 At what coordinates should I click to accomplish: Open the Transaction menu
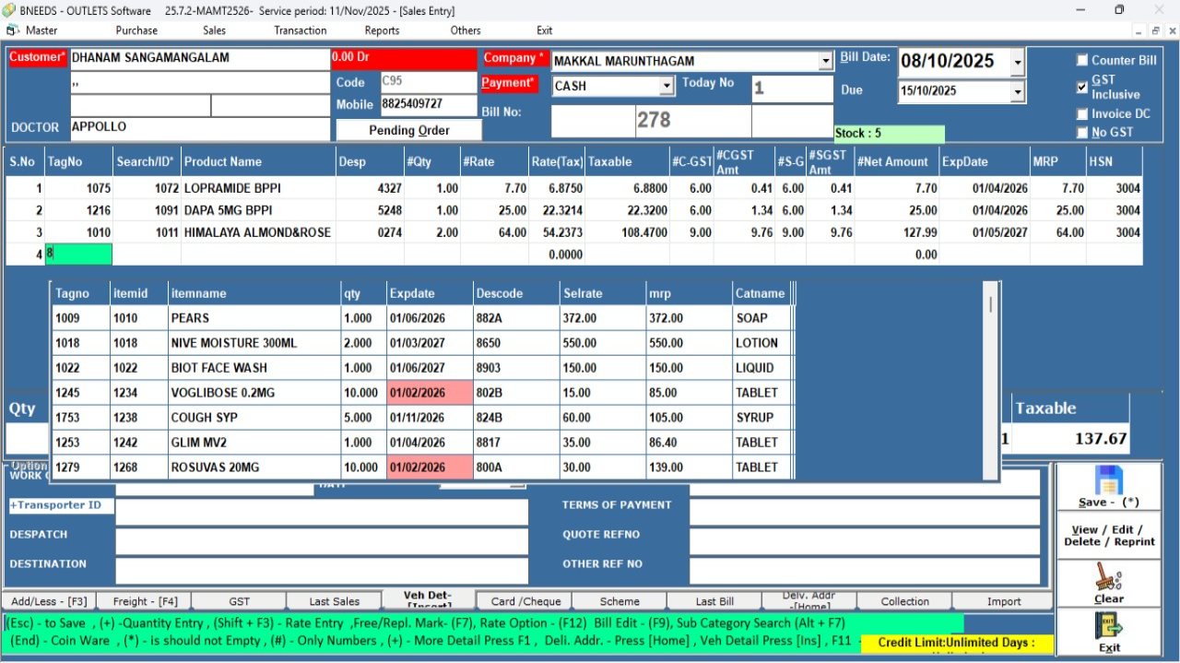(300, 30)
